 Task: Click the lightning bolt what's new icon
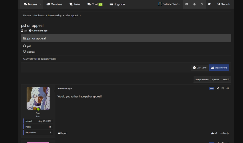pos(202,4)
